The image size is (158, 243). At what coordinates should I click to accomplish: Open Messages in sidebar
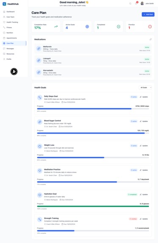coord(14,48)
